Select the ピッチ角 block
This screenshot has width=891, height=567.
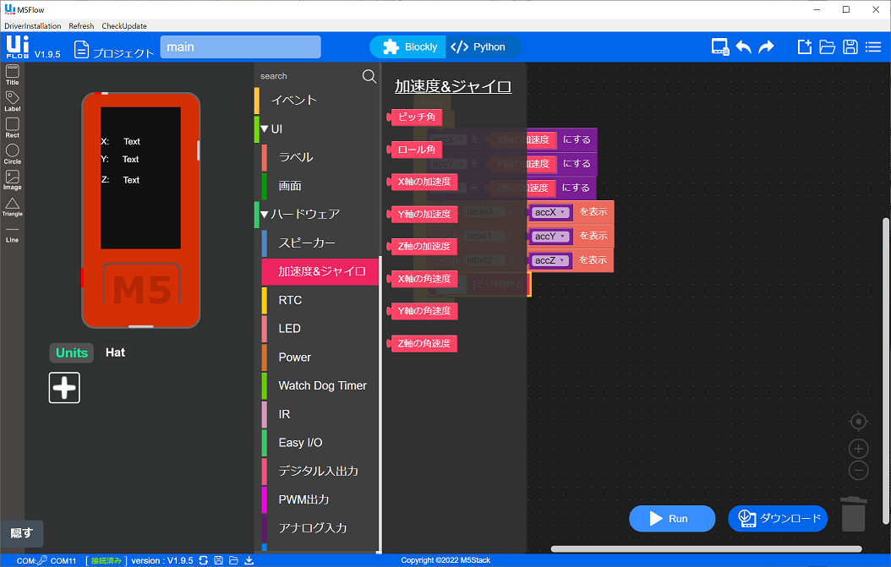(414, 117)
